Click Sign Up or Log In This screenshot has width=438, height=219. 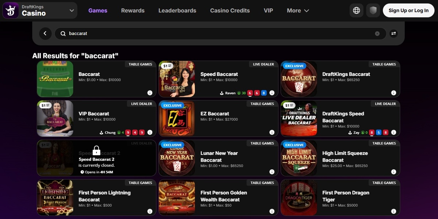408,11
